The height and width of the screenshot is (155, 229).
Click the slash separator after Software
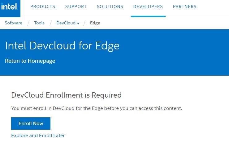click(28, 23)
